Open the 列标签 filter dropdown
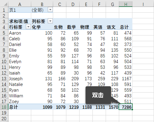The height and width of the screenshot is (122, 154). pyautogui.click(x=50, y=21)
